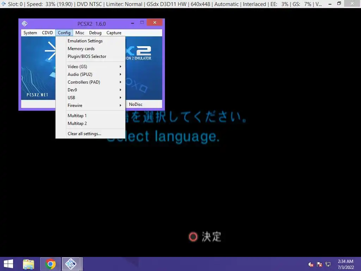Choose Emulation Settings from Config menu

(x=91, y=41)
